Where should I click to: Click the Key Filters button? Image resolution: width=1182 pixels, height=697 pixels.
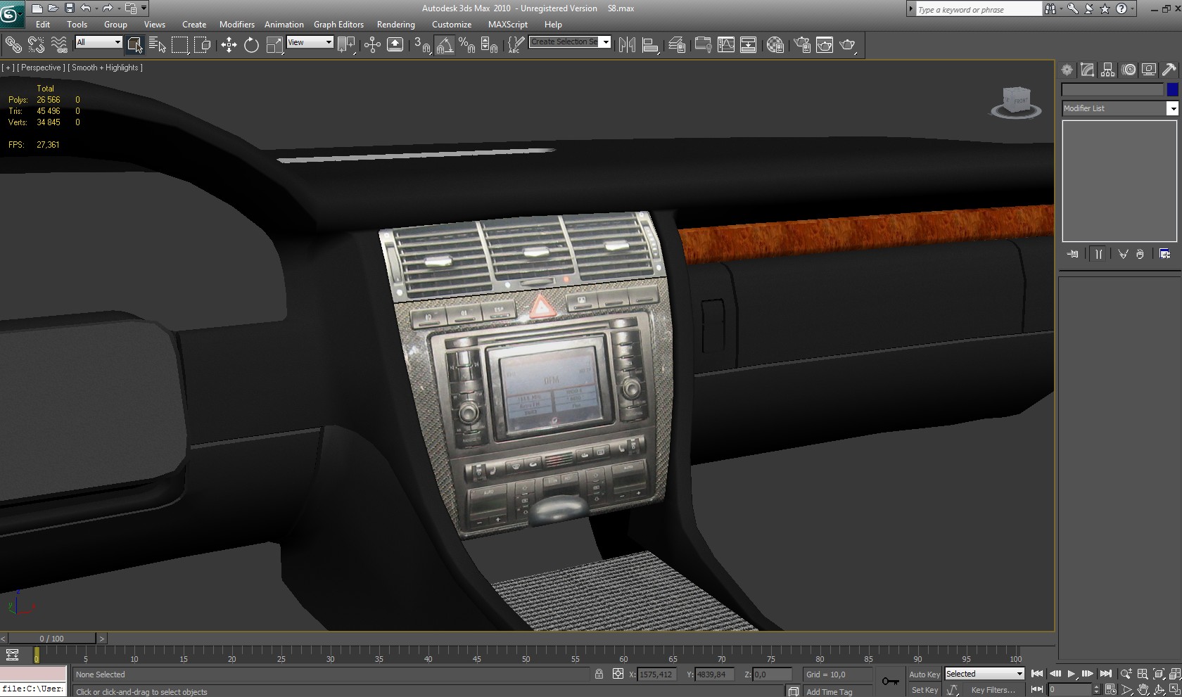point(993,690)
